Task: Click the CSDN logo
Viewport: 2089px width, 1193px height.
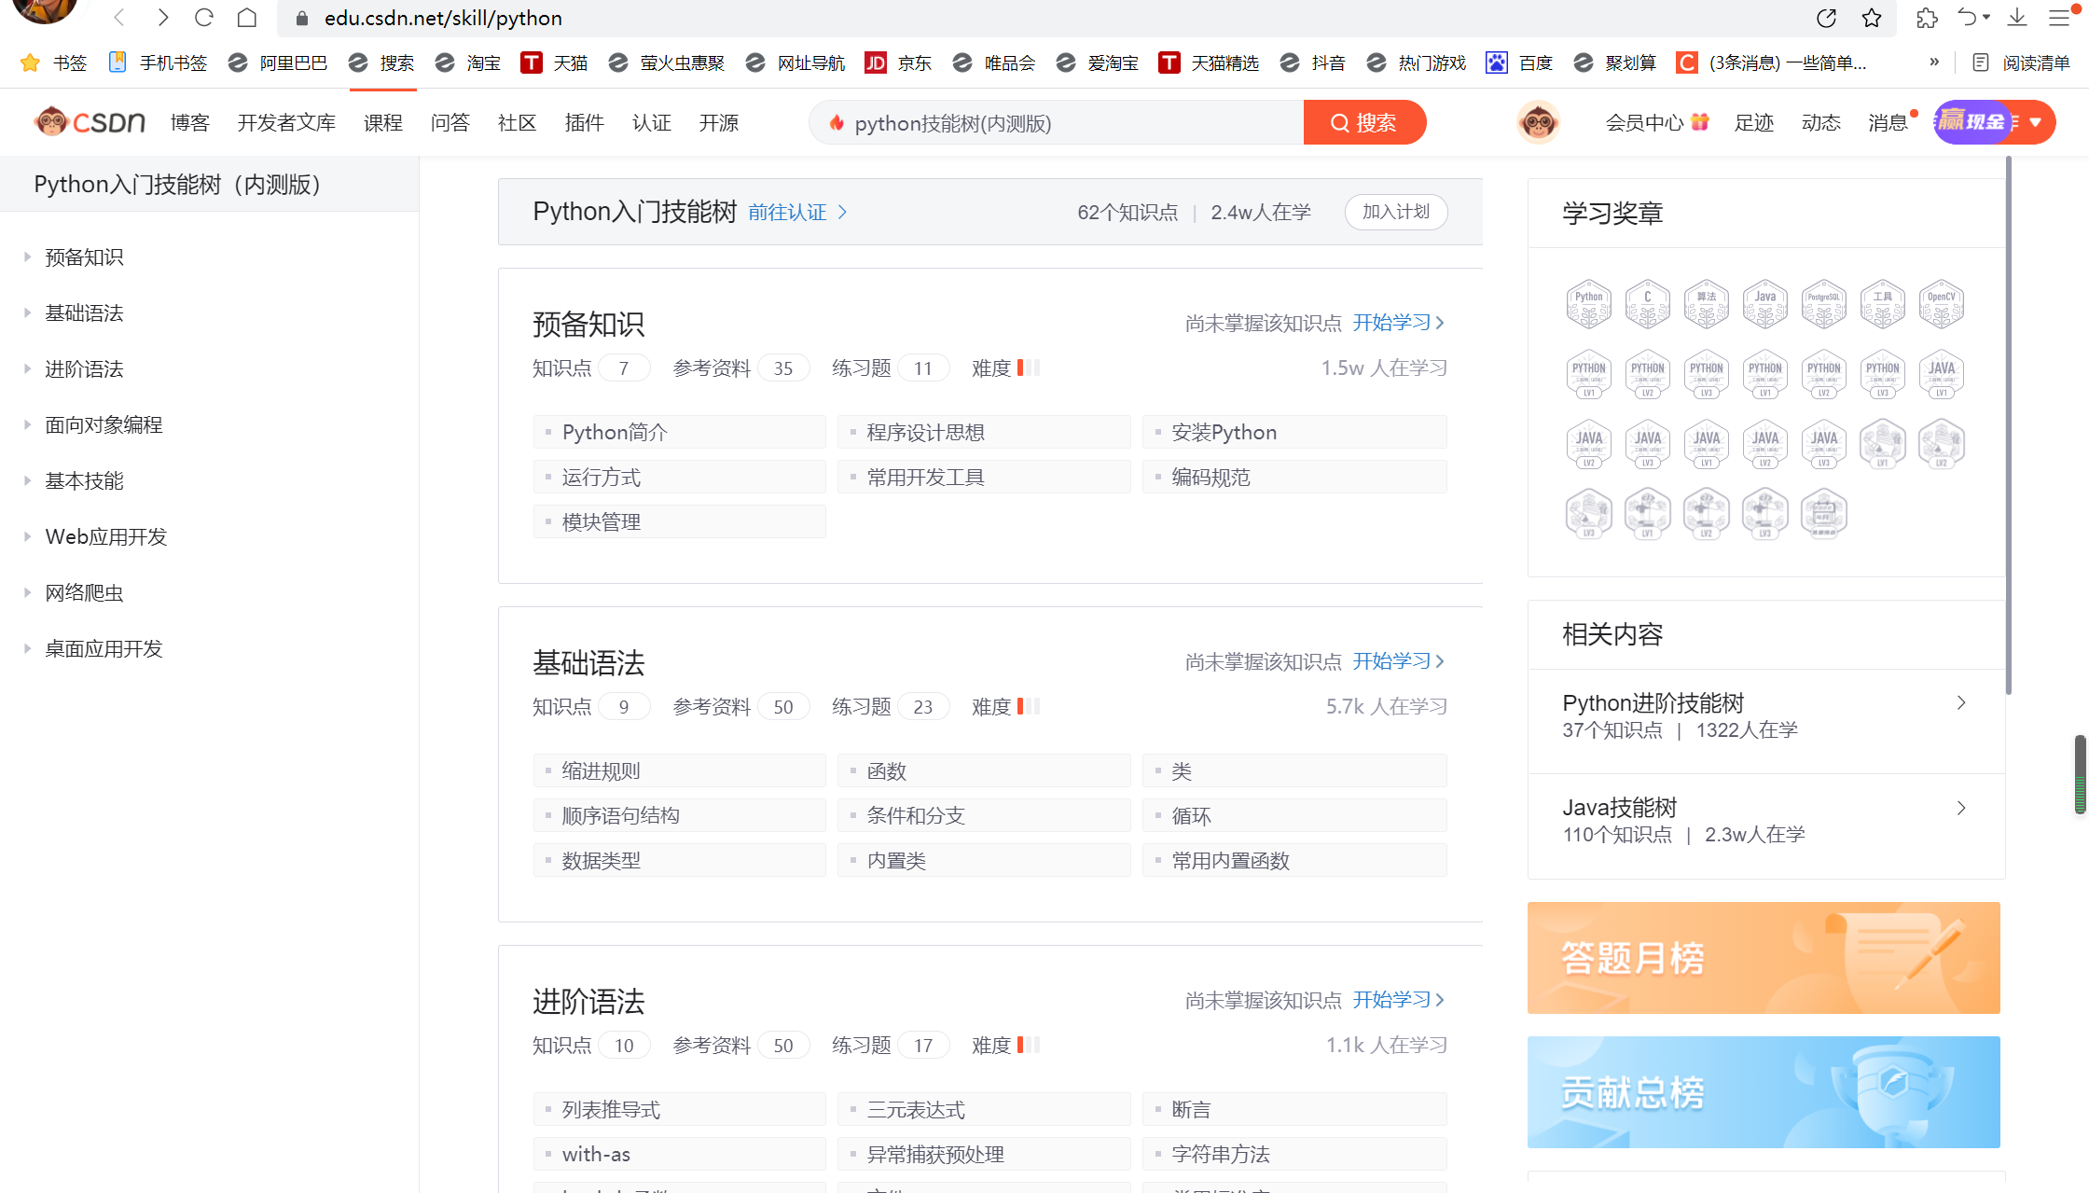Action: (x=90, y=122)
